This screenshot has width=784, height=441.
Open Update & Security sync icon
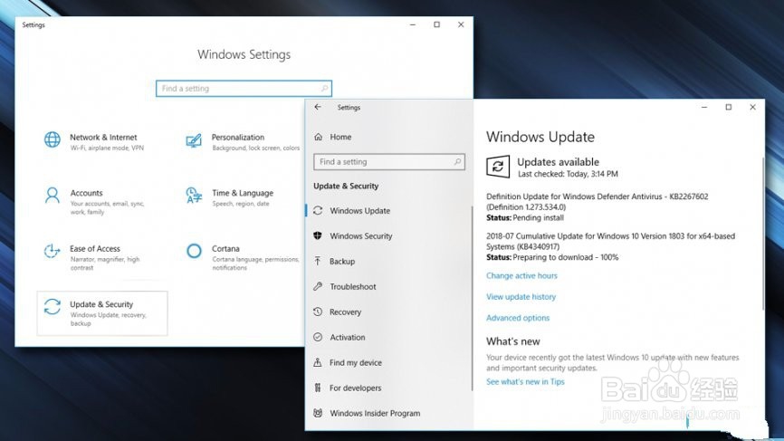coord(52,307)
